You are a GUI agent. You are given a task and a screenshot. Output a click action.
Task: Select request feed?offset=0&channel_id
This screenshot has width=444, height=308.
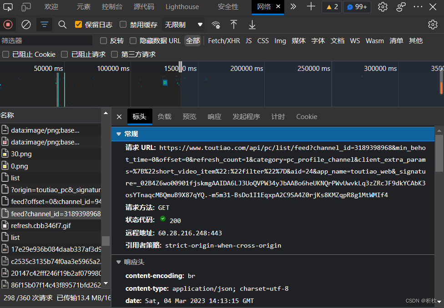50,202
